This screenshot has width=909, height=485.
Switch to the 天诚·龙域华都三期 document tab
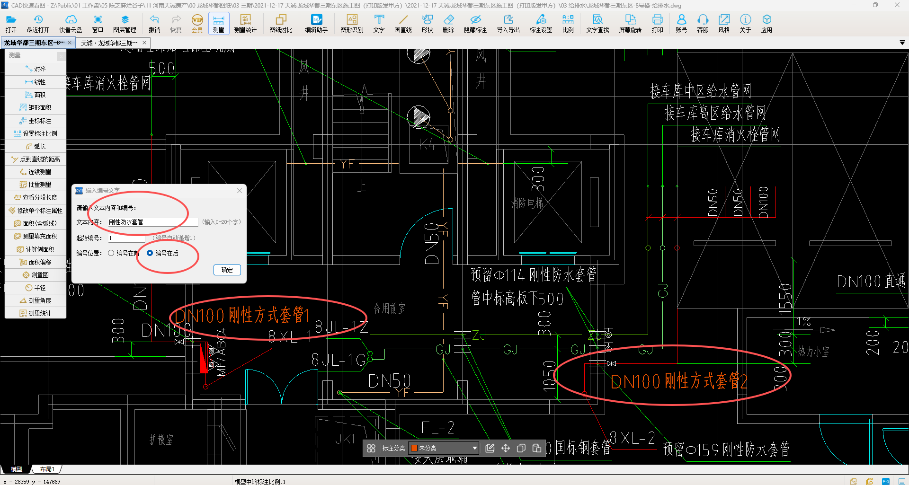click(109, 43)
